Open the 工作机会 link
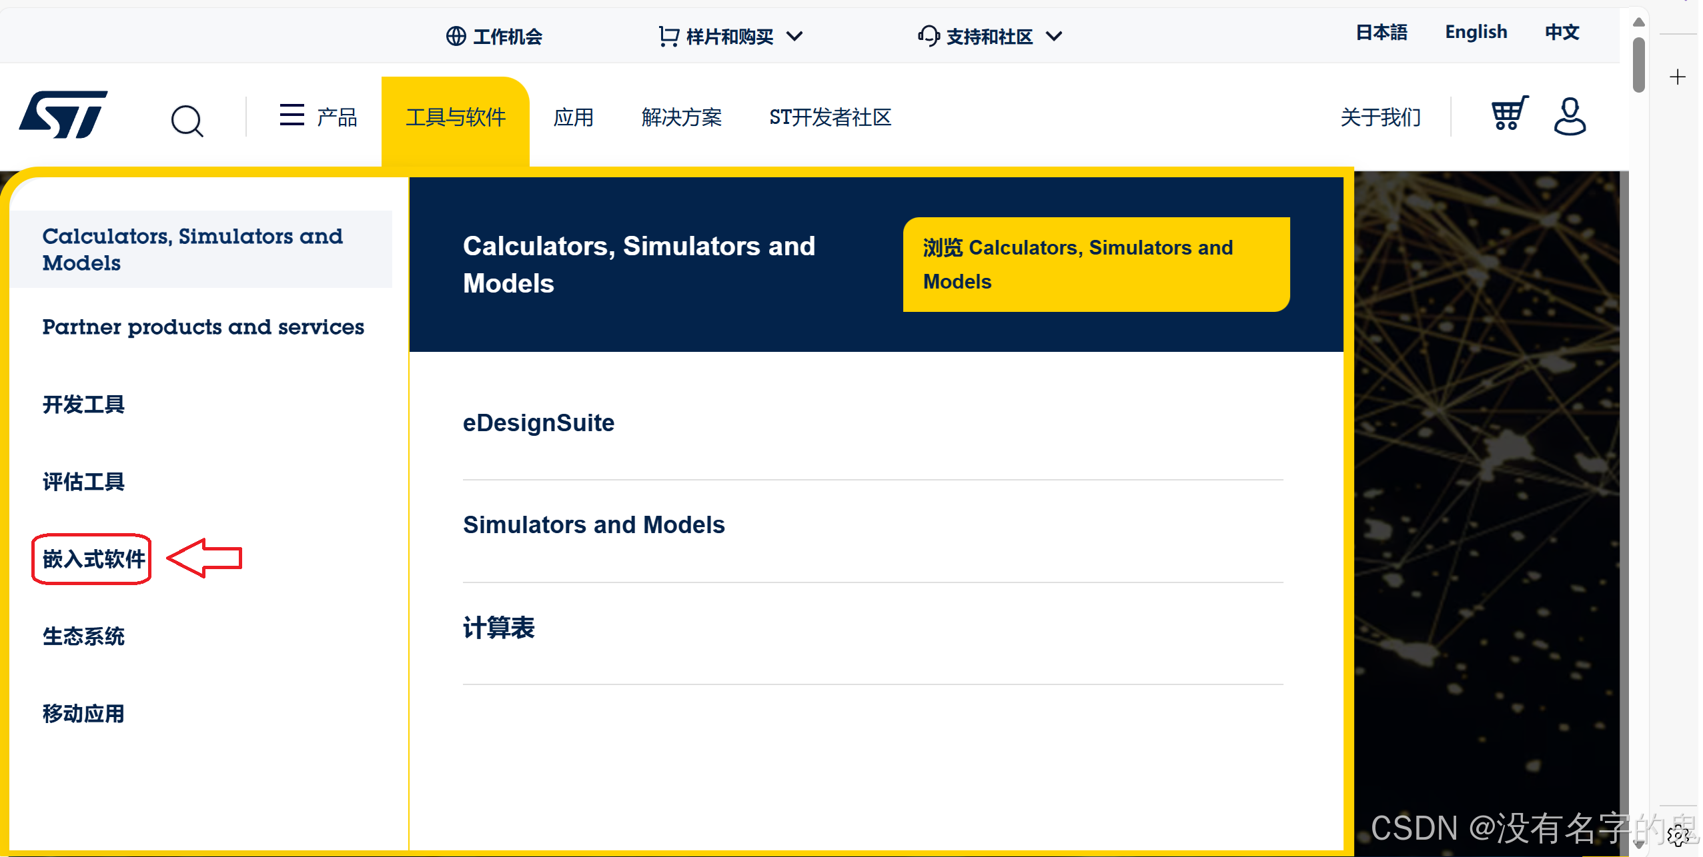This screenshot has height=857, width=1703. [x=508, y=36]
